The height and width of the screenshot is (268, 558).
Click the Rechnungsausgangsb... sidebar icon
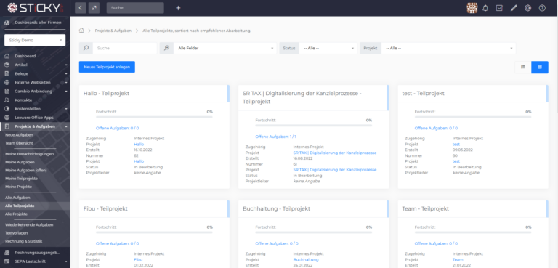[x=7, y=253]
